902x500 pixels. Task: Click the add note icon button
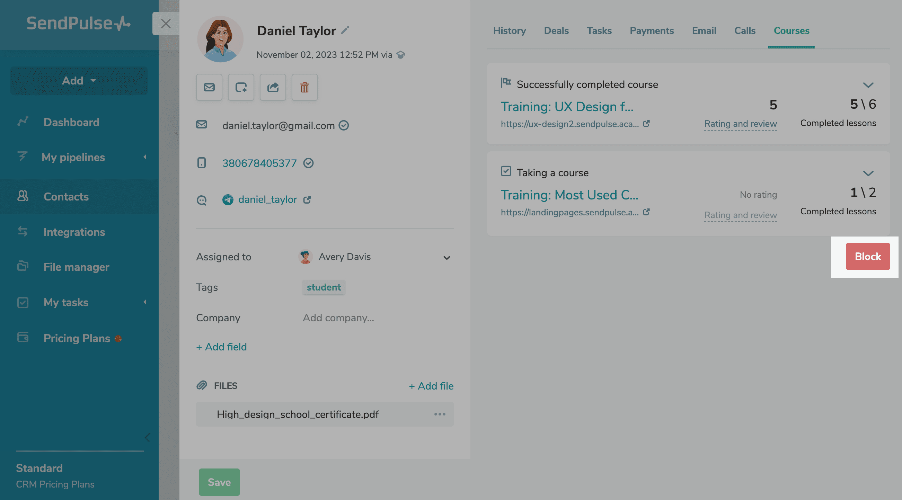pos(241,87)
